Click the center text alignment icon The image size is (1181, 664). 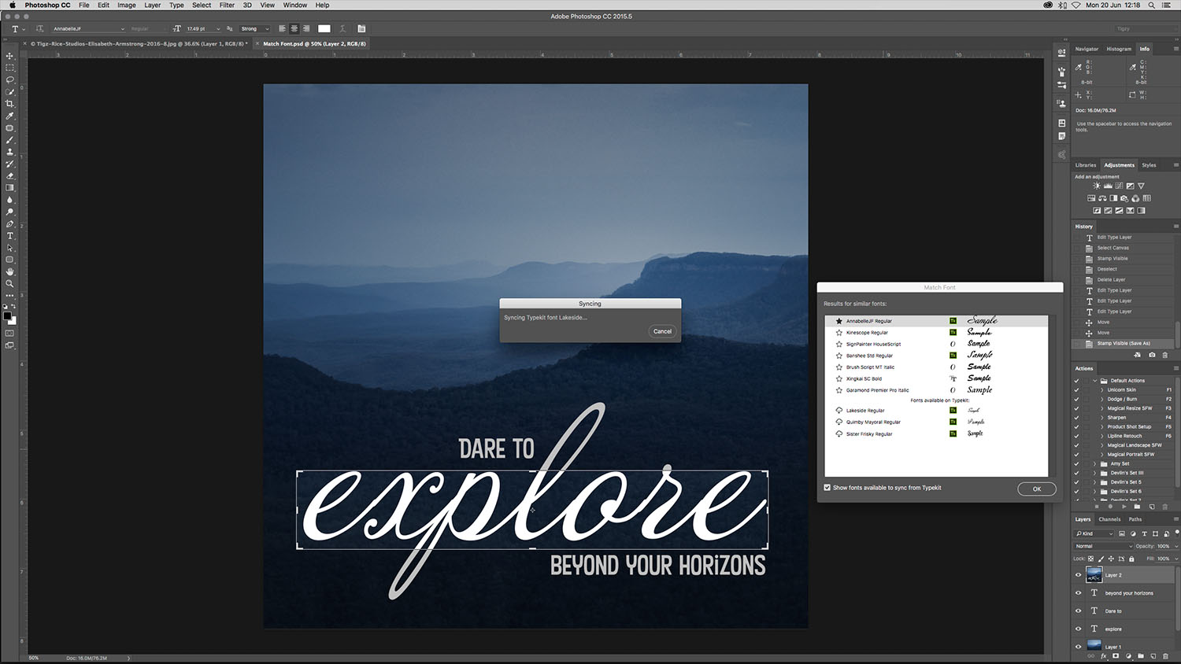point(294,28)
